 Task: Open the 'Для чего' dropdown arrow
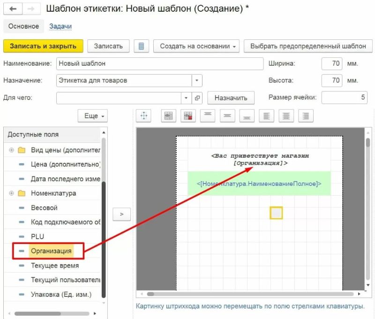click(186, 98)
